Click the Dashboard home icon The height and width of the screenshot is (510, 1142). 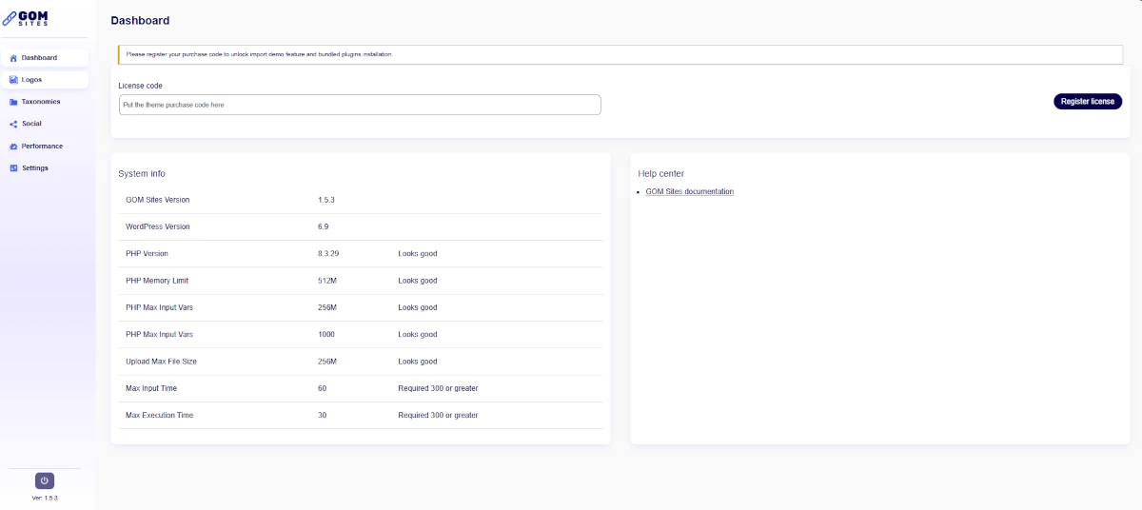pos(13,58)
